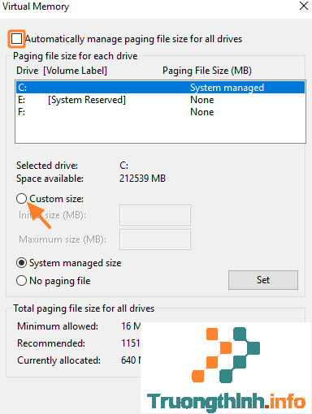
Task: Close the Virtual Memory dialog
Action: pyautogui.click(x=304, y=6)
